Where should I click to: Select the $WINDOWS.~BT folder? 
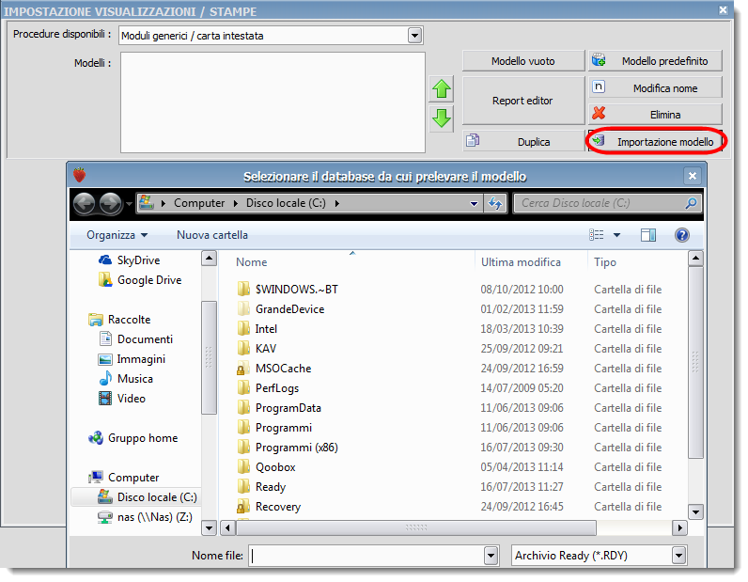(296, 290)
